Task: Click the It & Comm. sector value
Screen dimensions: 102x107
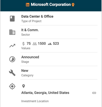Action: pos(30,30)
